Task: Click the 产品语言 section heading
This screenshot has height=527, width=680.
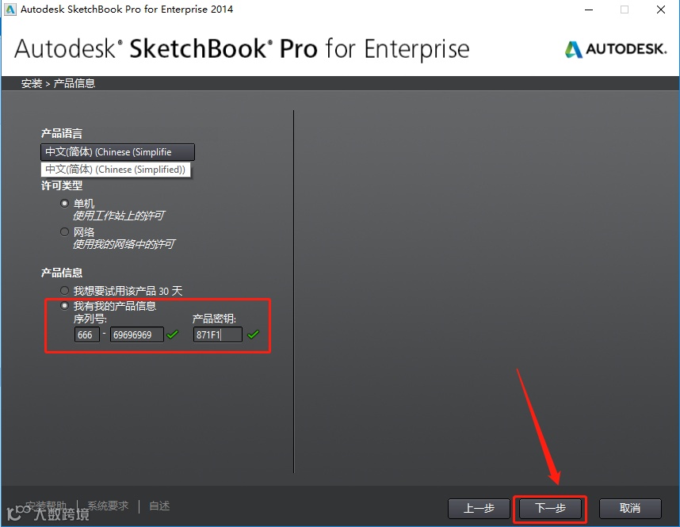Action: pos(62,134)
